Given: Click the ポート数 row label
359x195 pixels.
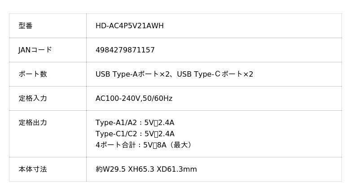Looking at the screenshot, I should (x=32, y=74).
